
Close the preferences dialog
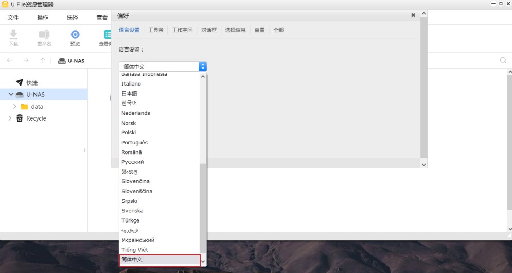click(x=413, y=15)
